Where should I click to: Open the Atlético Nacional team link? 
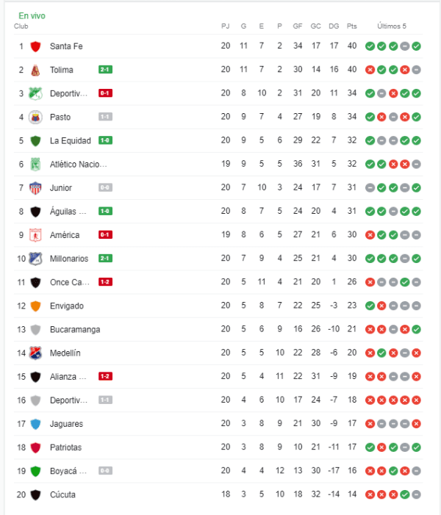tap(78, 165)
